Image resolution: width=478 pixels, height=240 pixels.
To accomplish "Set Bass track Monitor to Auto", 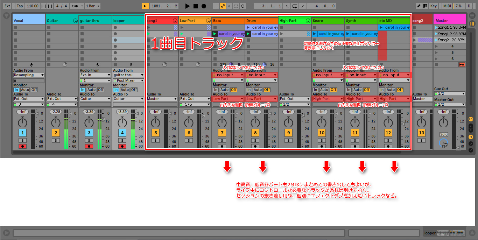I will point(224,90).
